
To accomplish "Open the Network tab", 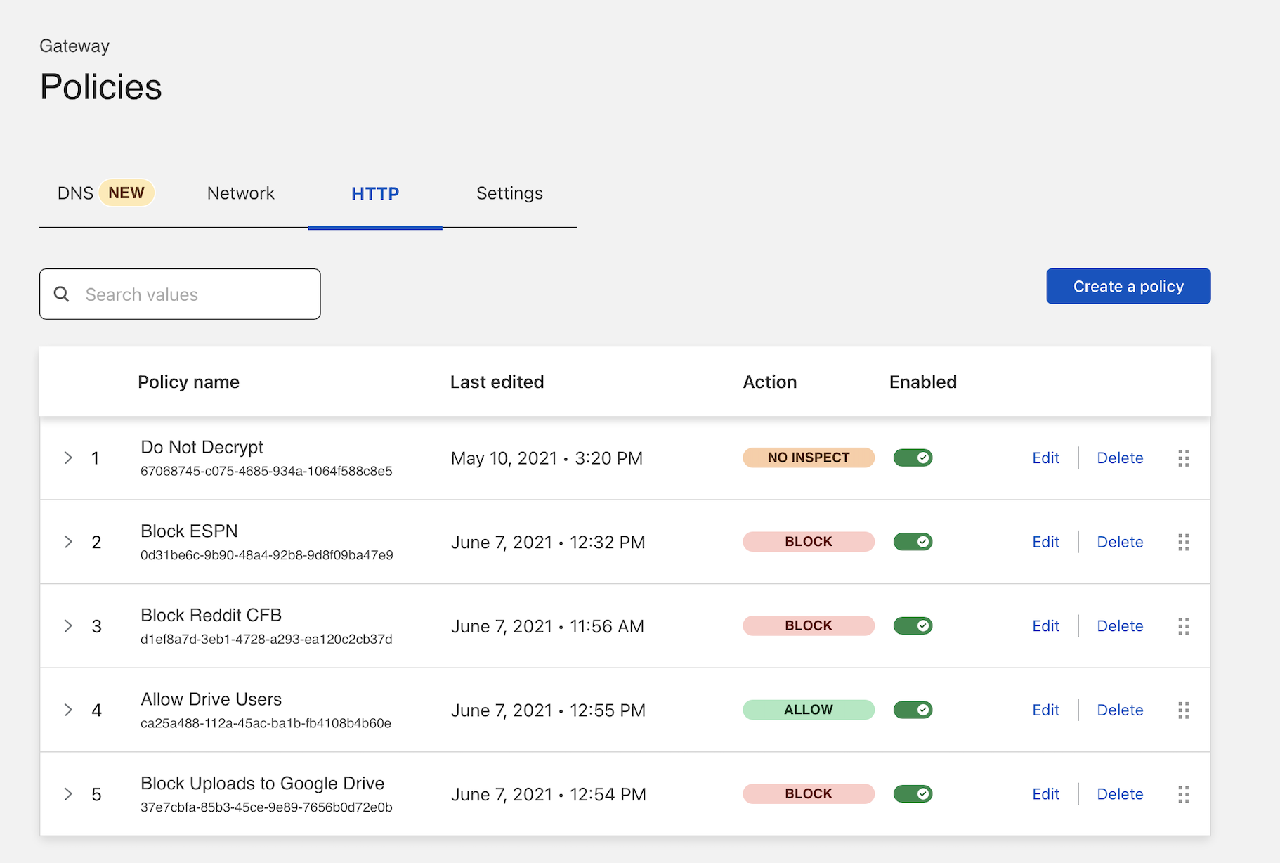I will [240, 193].
